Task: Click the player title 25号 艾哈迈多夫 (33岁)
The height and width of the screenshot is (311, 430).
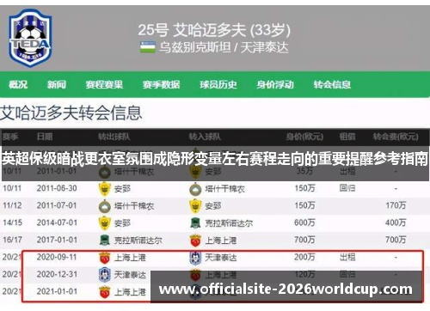Action: (x=214, y=30)
